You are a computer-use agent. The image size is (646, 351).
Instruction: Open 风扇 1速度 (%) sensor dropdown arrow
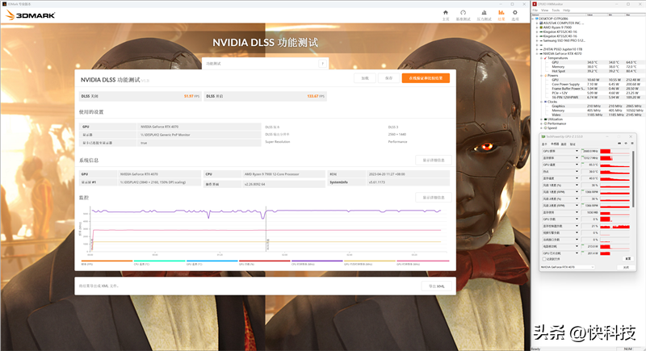pyautogui.click(x=577, y=185)
